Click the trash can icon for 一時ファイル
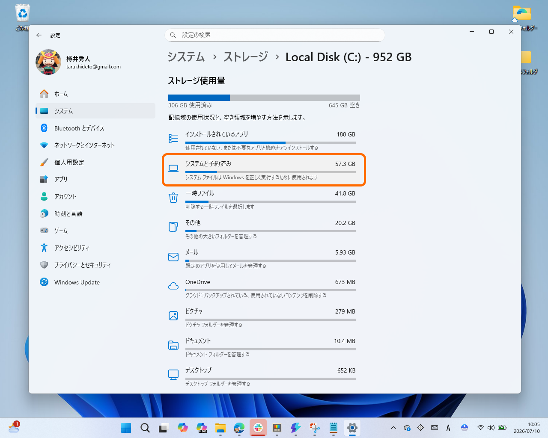548x438 pixels. tap(173, 198)
